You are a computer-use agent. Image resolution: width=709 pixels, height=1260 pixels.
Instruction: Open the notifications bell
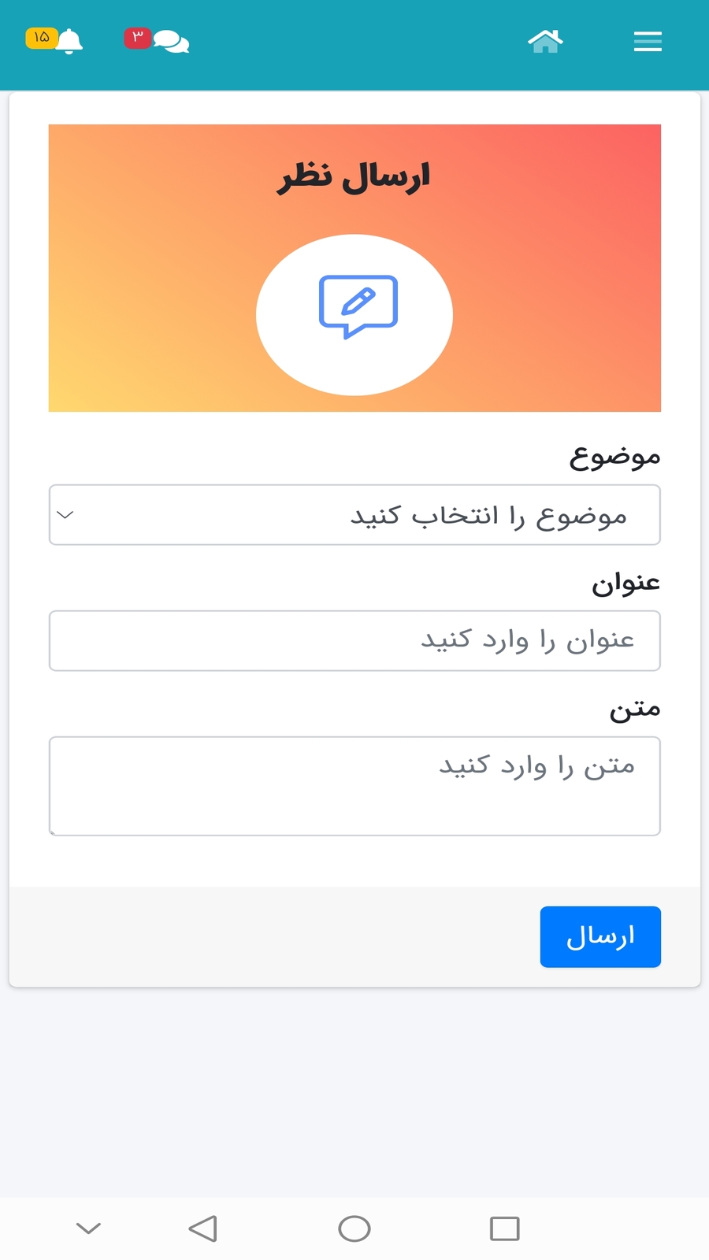coord(70,41)
